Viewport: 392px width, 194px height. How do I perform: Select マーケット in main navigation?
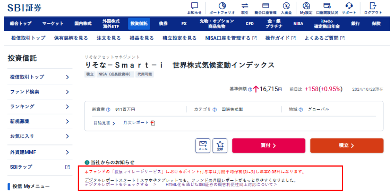(53, 24)
